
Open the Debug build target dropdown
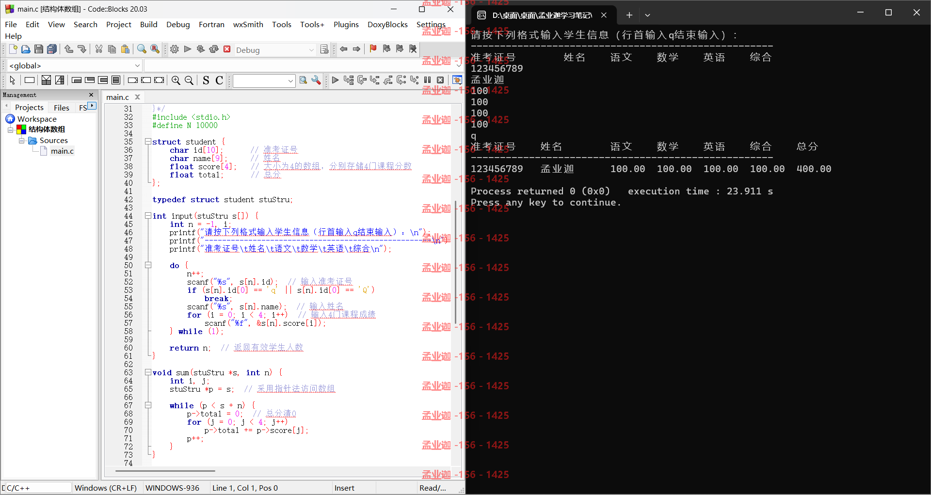(x=275, y=50)
